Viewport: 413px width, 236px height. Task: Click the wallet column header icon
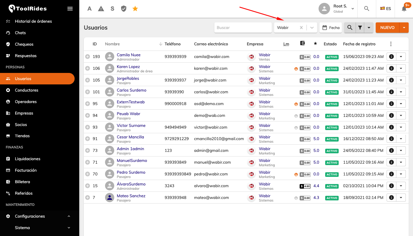point(302,43)
